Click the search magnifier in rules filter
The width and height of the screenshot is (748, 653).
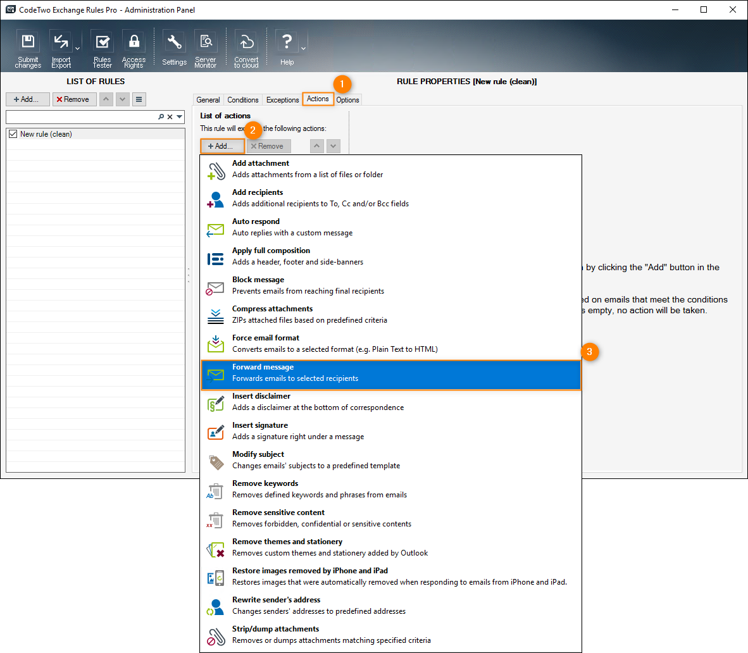[161, 117]
